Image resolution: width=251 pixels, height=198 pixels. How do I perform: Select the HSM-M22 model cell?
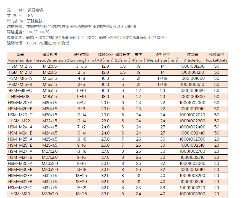click(20, 121)
